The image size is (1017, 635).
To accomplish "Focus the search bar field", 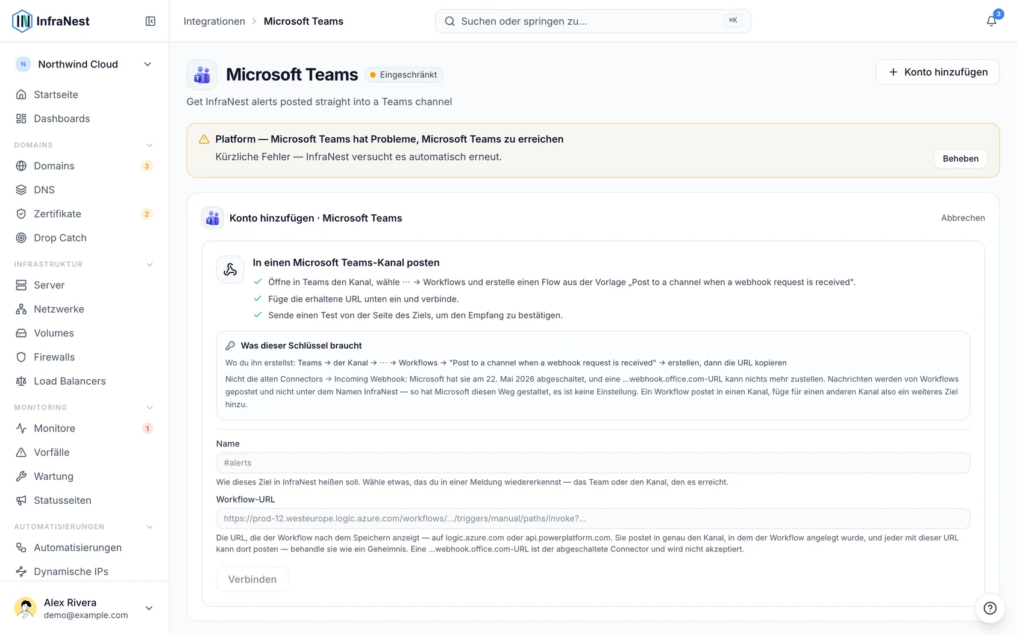I will pos(593,21).
